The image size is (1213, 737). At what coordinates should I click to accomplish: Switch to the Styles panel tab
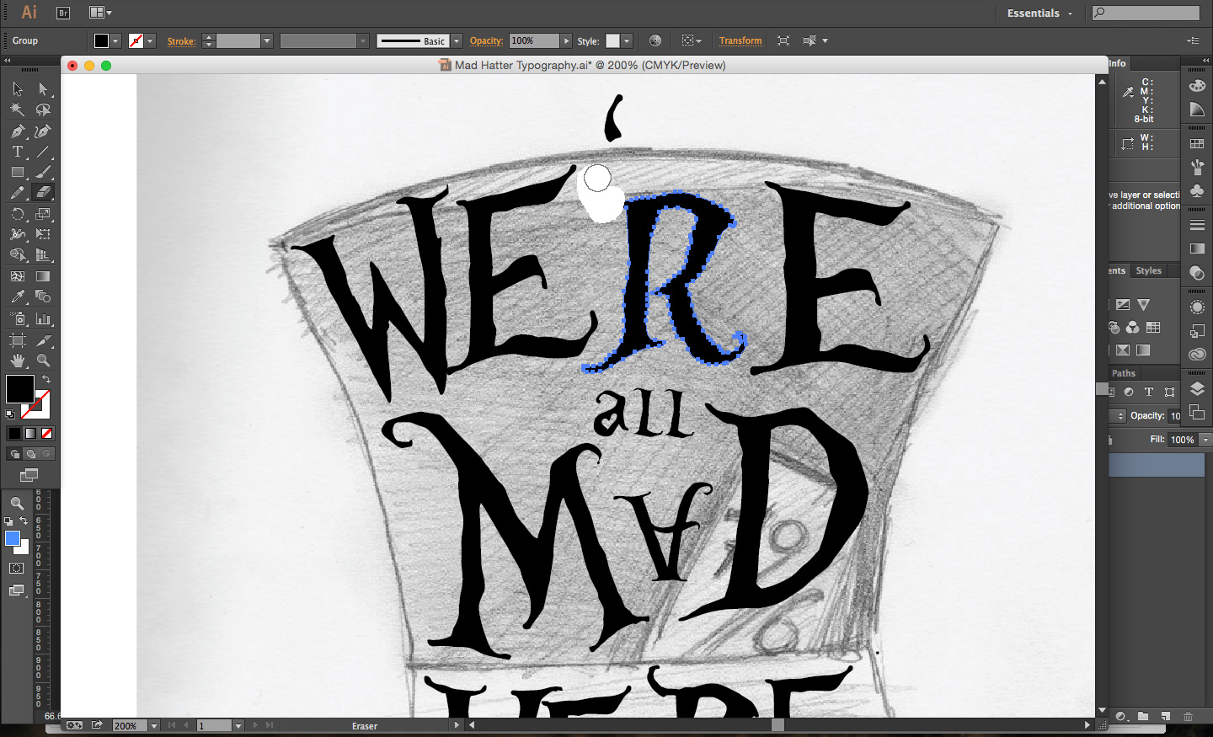coord(1148,270)
